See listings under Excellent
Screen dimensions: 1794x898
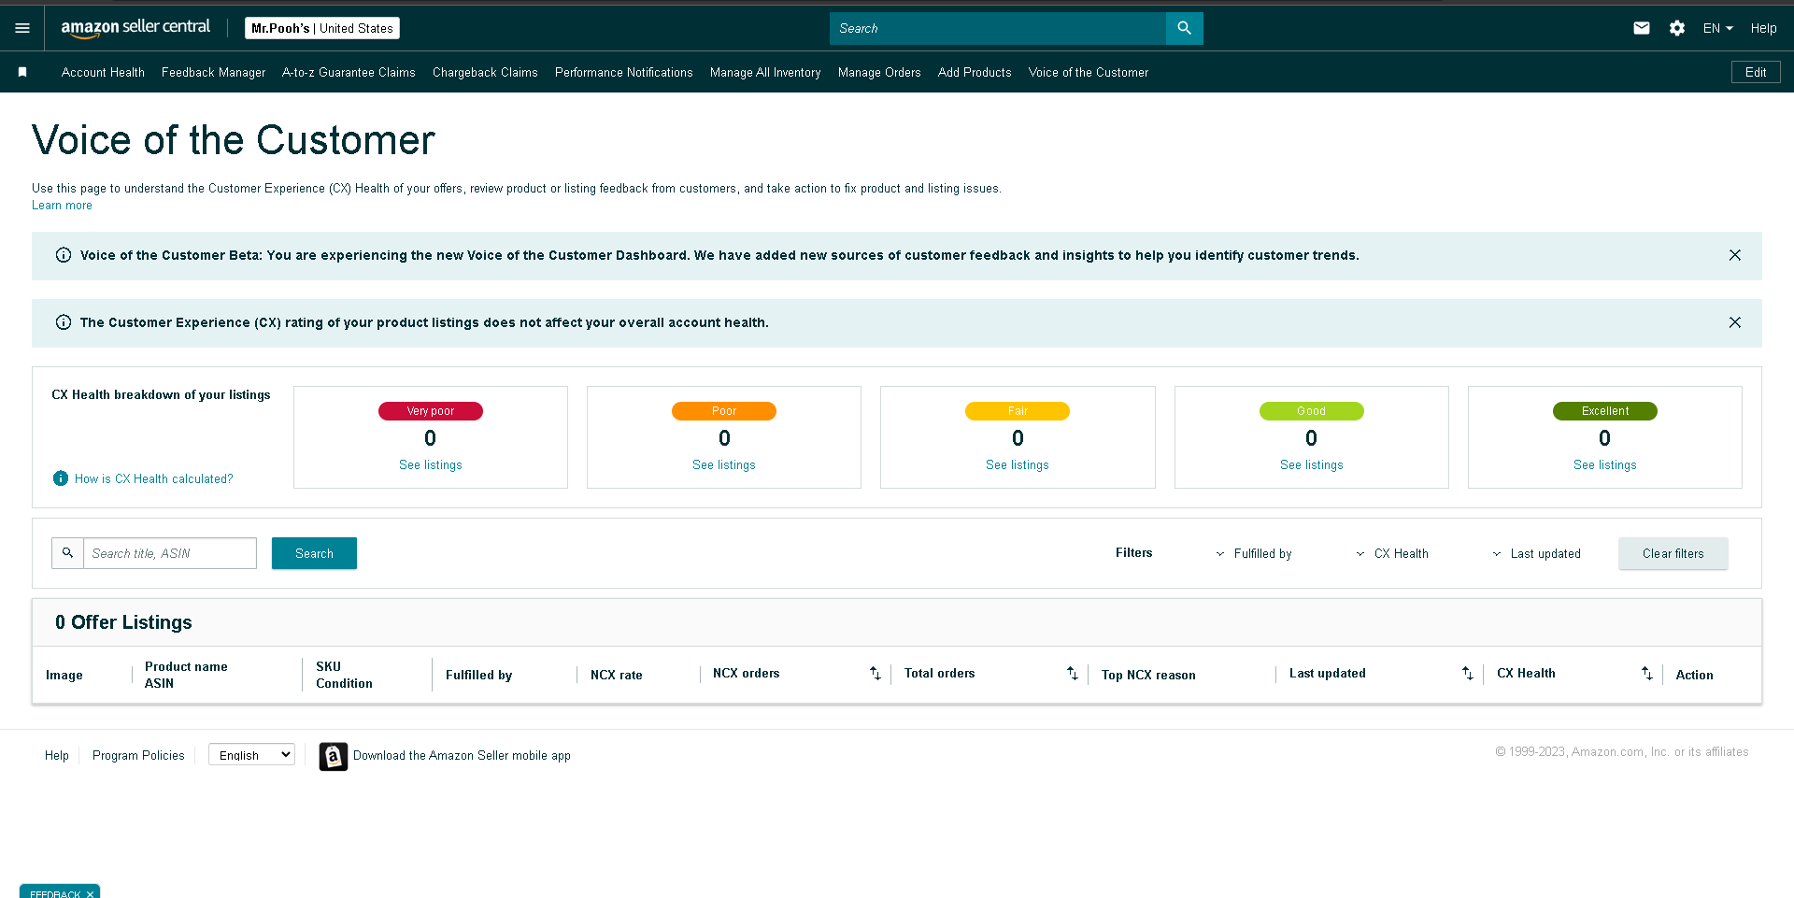1605,464
